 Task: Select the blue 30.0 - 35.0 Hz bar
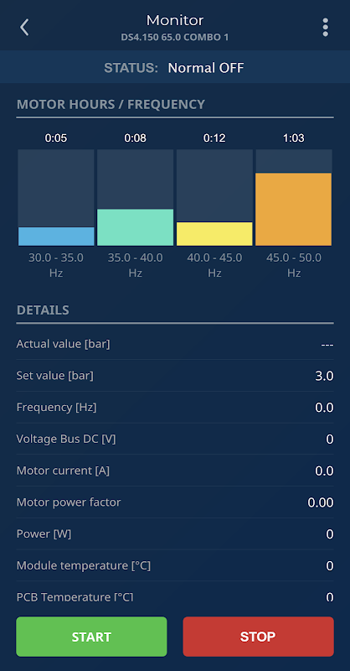click(x=56, y=237)
